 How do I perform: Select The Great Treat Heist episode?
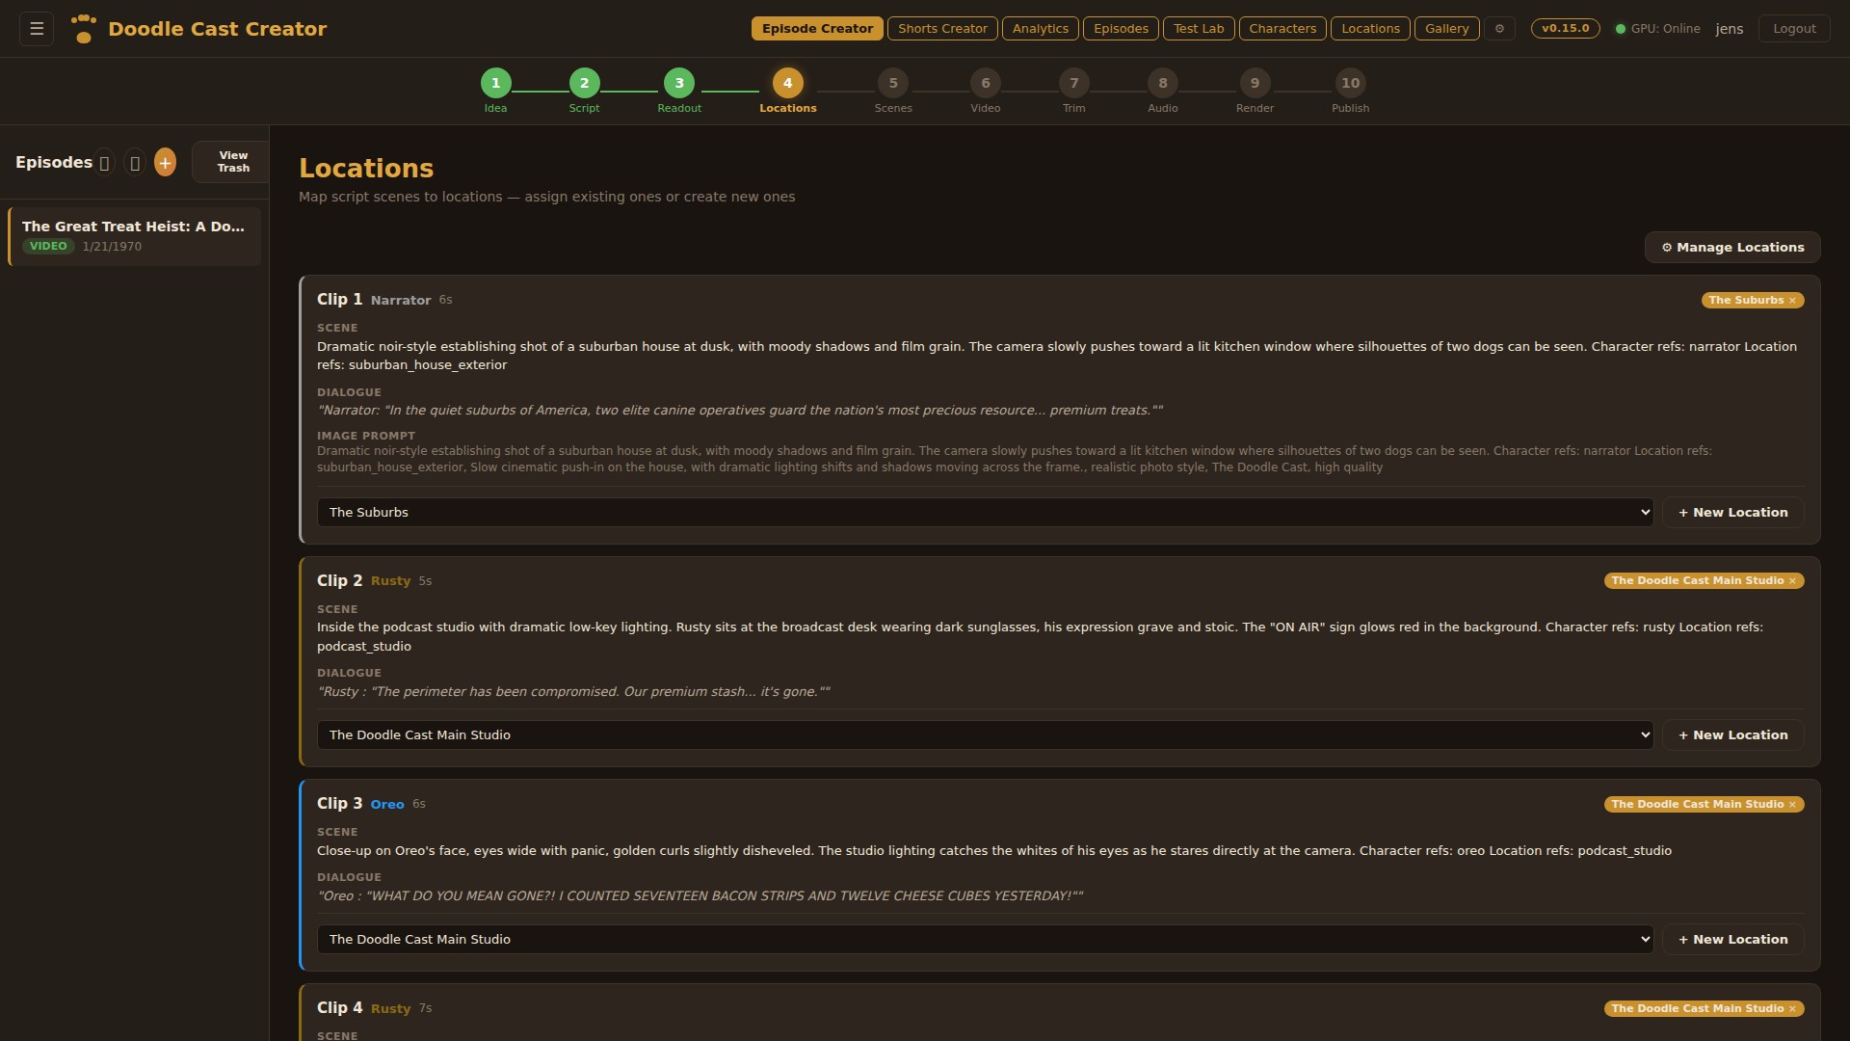tap(135, 235)
